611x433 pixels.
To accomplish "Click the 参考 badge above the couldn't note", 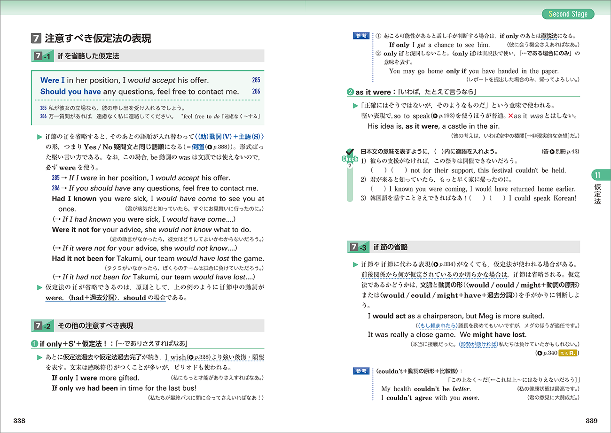I will pyautogui.click(x=360, y=371).
